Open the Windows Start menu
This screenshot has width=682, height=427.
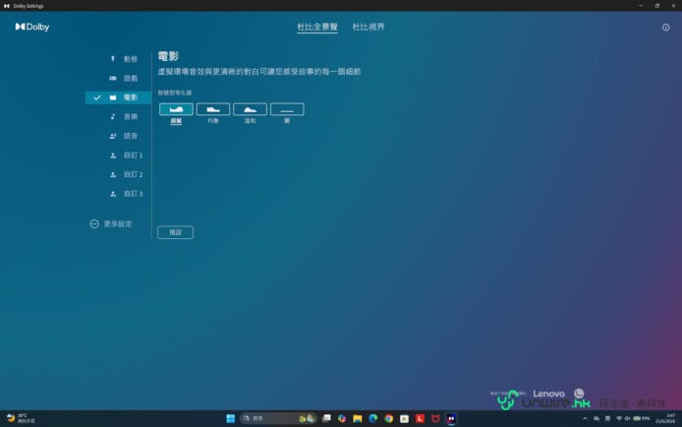(231, 418)
